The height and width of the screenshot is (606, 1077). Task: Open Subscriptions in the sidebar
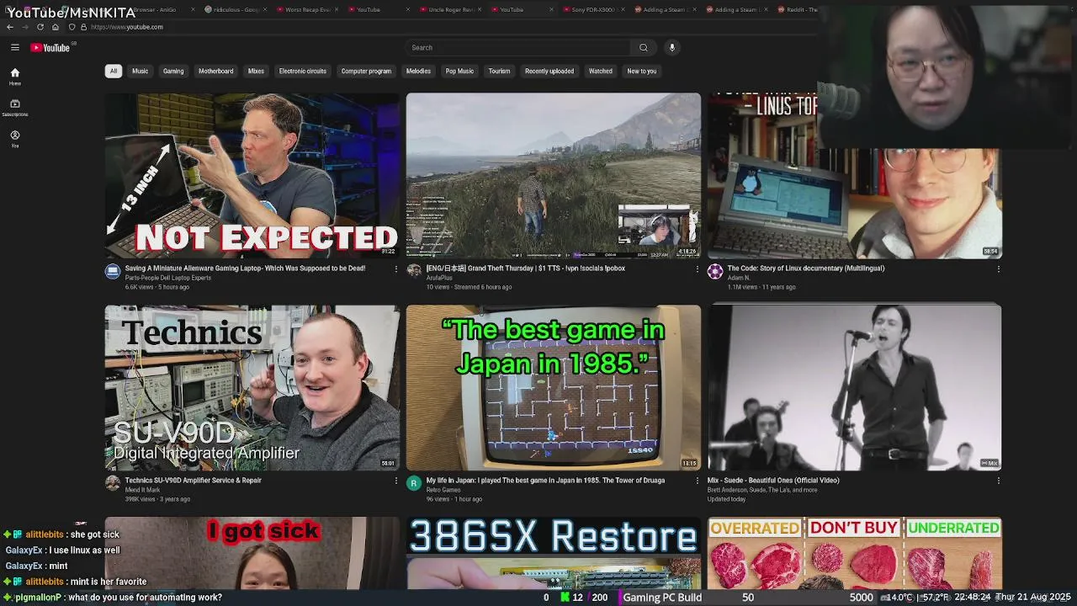click(x=14, y=108)
